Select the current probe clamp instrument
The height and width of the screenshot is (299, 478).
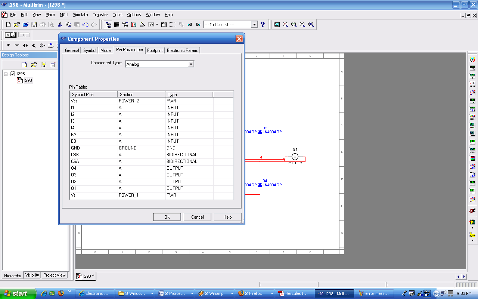click(472, 211)
